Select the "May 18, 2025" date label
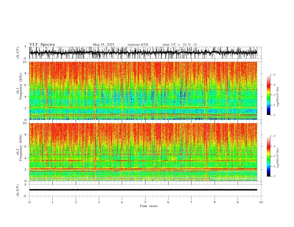294x227 pixels. 104,45
